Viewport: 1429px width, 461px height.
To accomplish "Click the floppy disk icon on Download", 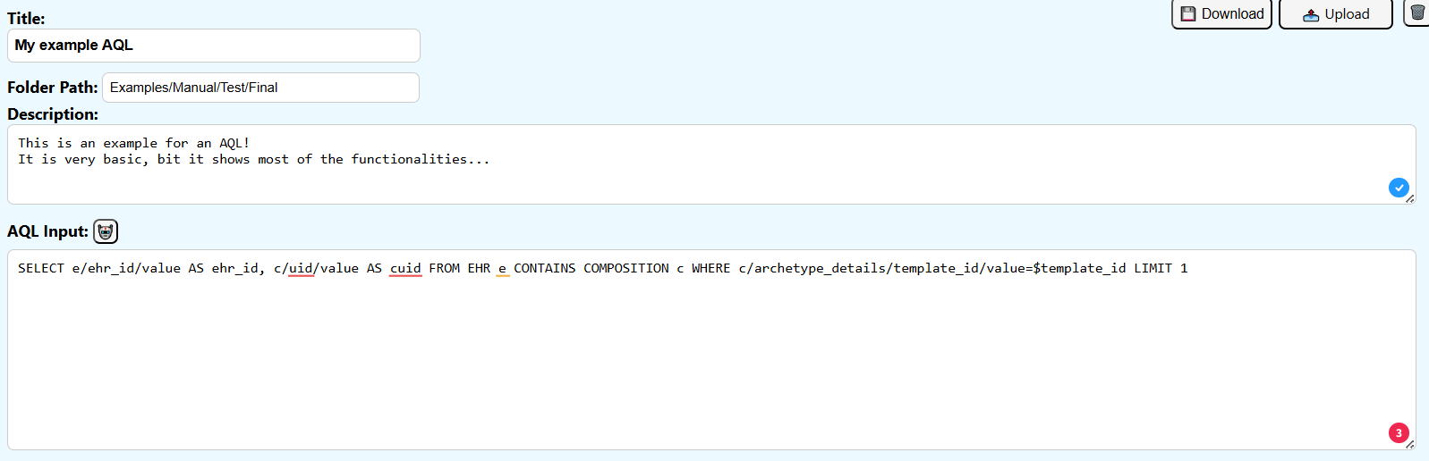I will coord(1188,13).
